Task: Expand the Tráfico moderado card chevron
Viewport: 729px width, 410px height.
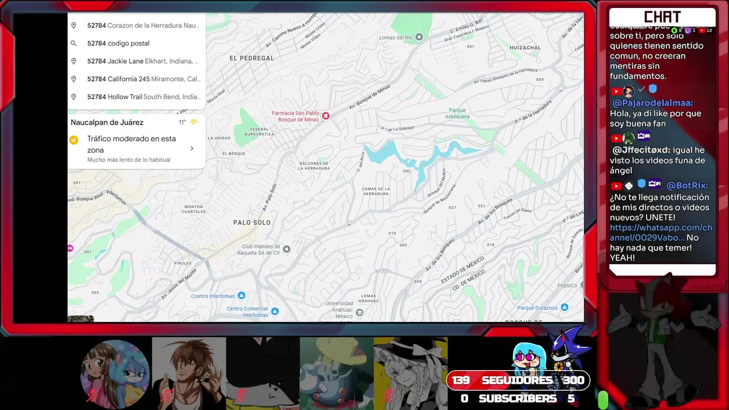Action: click(x=191, y=149)
